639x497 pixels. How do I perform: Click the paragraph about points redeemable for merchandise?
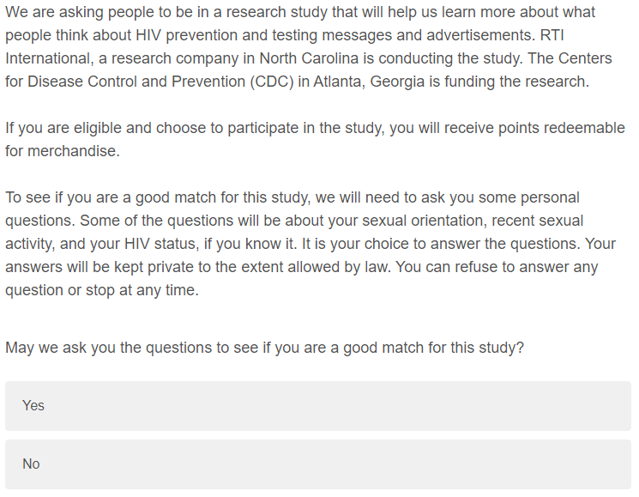(x=314, y=139)
